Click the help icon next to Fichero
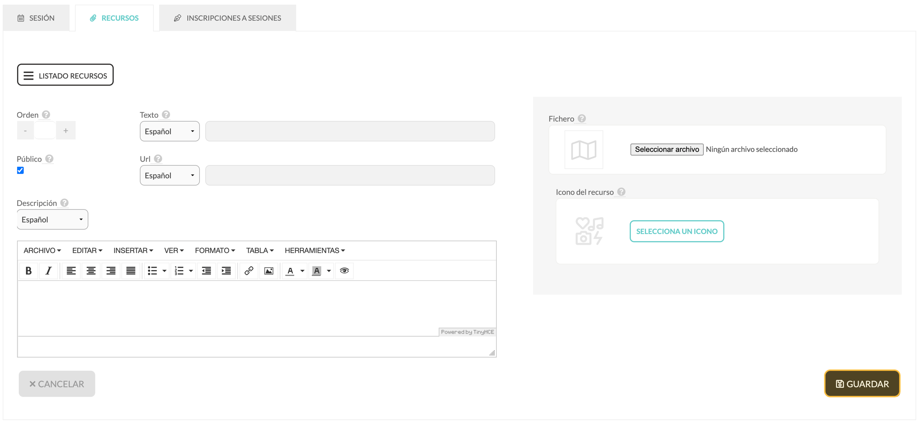The width and height of the screenshot is (920, 425). coord(582,119)
